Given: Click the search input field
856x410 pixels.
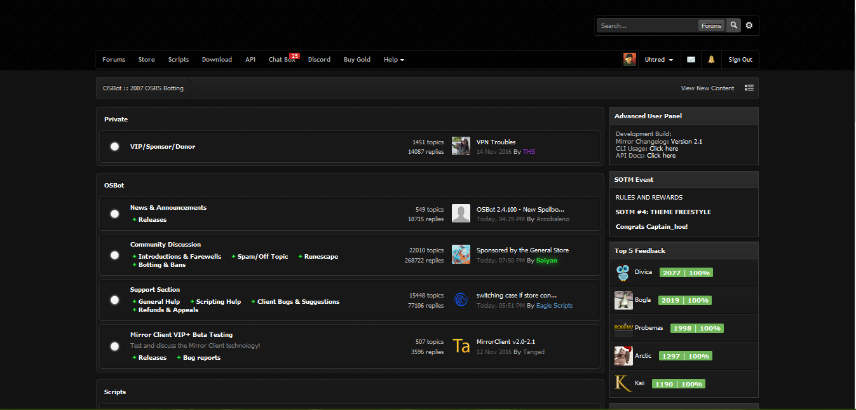Looking at the screenshot, I should click(648, 25).
